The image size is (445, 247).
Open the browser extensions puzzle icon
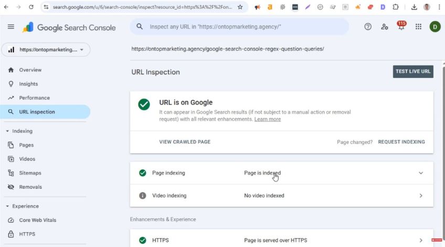click(x=395, y=7)
